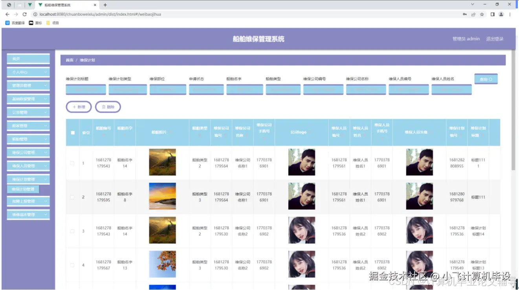Image resolution: width=519 pixels, height=290 pixels.
Task: Sort by the 船舶图片 column sort icon
Action: tap(170, 132)
